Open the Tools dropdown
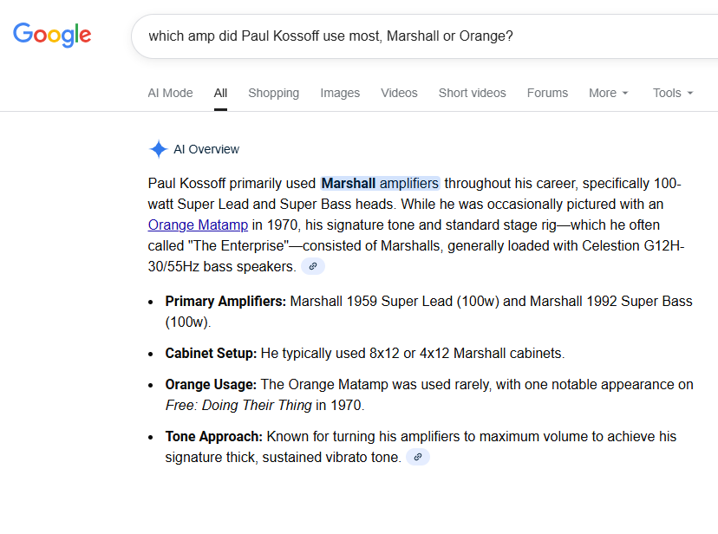The height and width of the screenshot is (534, 718). coord(673,93)
